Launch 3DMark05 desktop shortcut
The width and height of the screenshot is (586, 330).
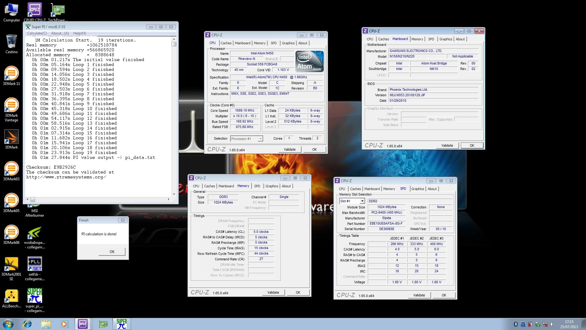[x=12, y=203]
